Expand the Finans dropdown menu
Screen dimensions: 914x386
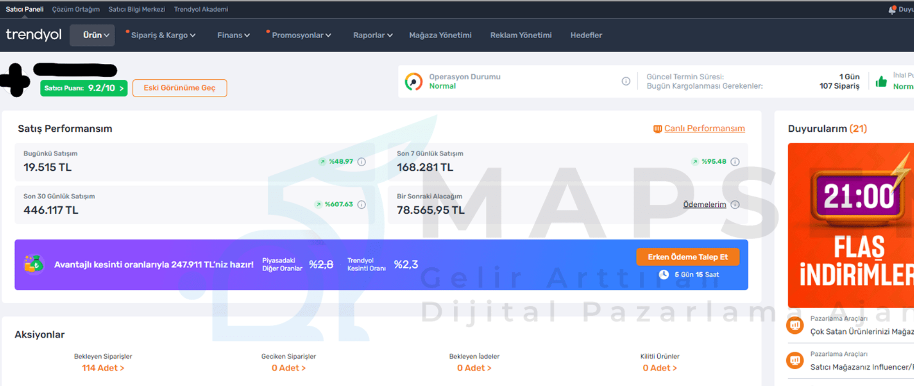(233, 35)
